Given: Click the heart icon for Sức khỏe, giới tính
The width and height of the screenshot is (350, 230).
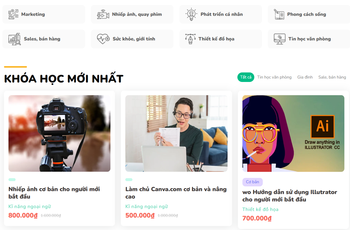Looking at the screenshot, I should (x=103, y=39).
